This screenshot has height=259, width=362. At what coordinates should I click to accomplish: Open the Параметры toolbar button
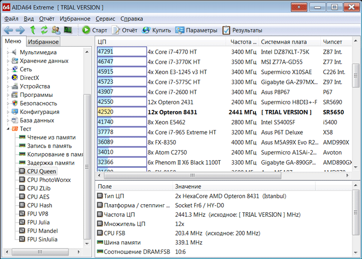(x=196, y=30)
